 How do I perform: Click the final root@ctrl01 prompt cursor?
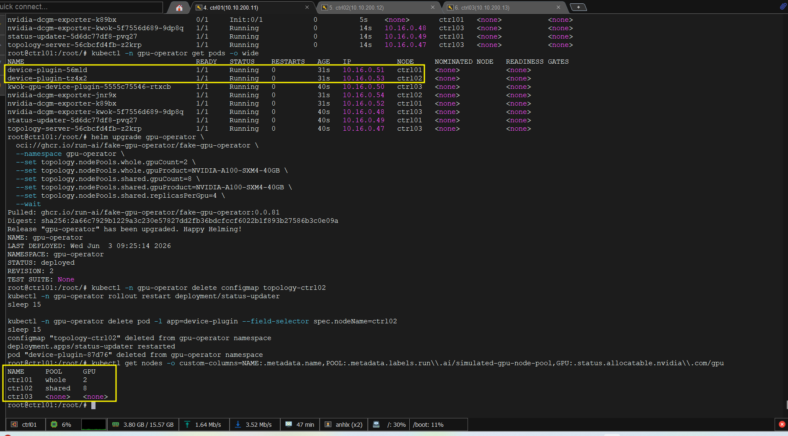(x=93, y=405)
